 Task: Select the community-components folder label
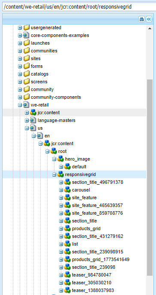[x=56, y=97]
